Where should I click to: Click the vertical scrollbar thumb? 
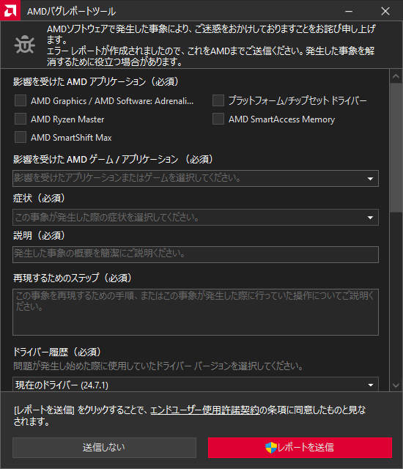tap(396, 148)
